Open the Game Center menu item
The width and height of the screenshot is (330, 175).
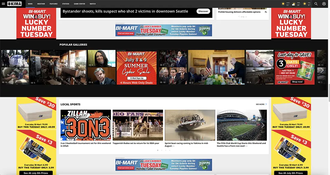tap(79, 4)
